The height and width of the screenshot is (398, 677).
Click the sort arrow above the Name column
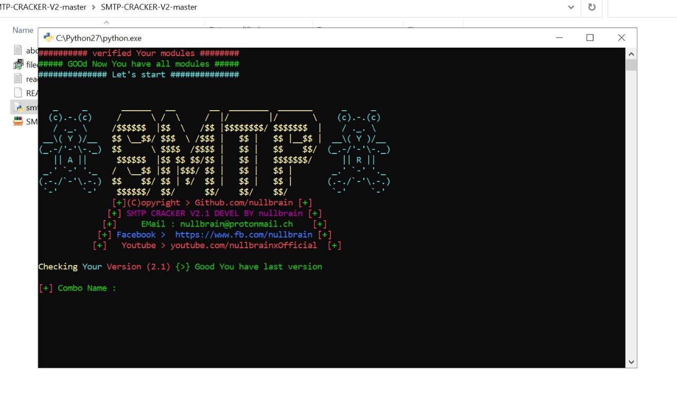pos(106,22)
